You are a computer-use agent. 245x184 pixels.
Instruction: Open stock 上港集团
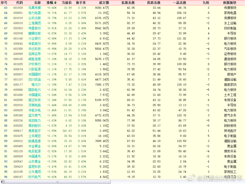[34, 23]
